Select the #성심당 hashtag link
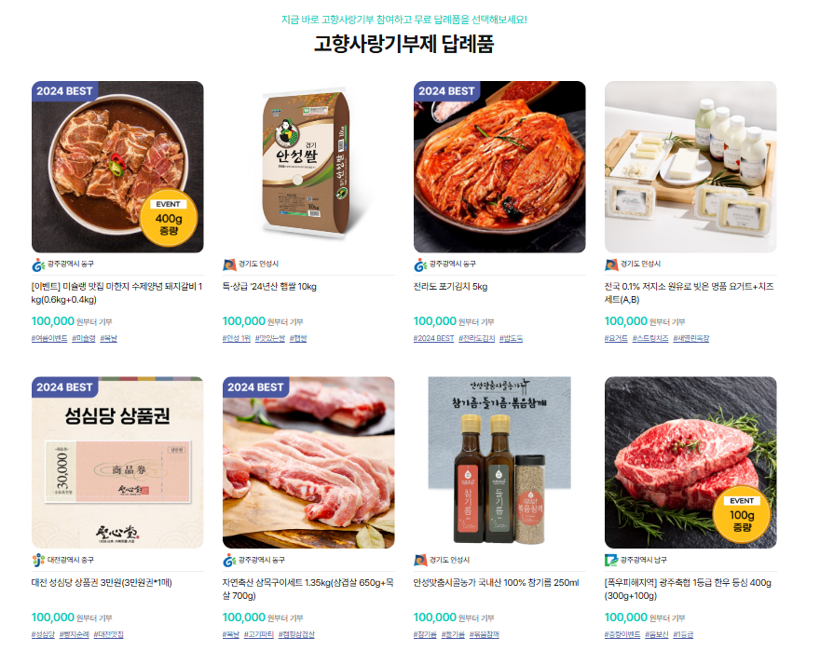The height and width of the screenshot is (651, 820). point(43,634)
